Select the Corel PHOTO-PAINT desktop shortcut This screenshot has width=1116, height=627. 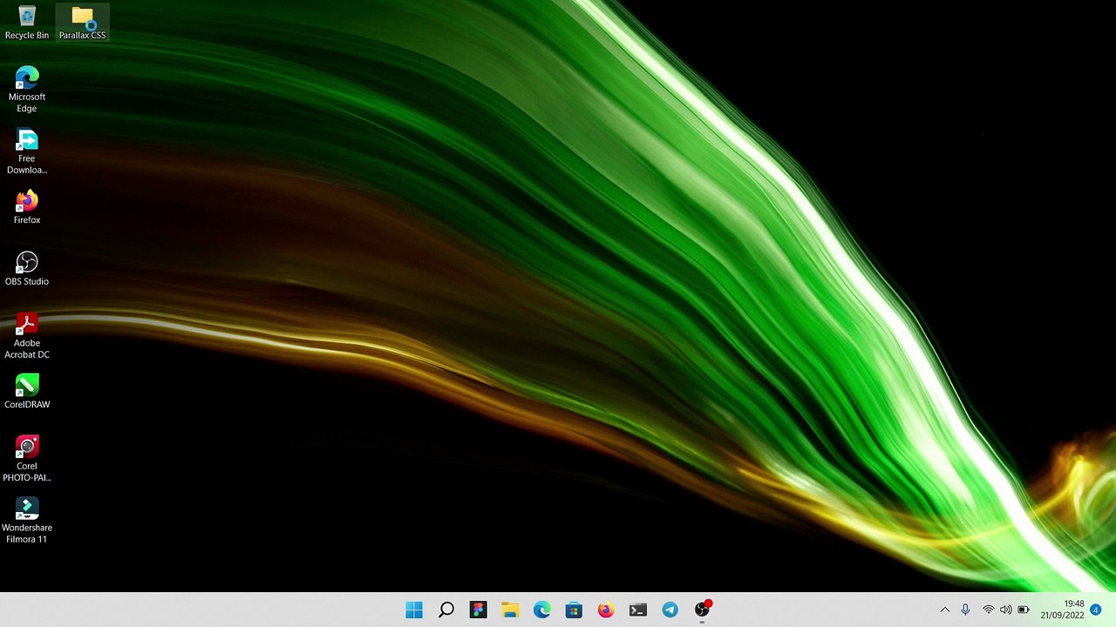[27, 459]
